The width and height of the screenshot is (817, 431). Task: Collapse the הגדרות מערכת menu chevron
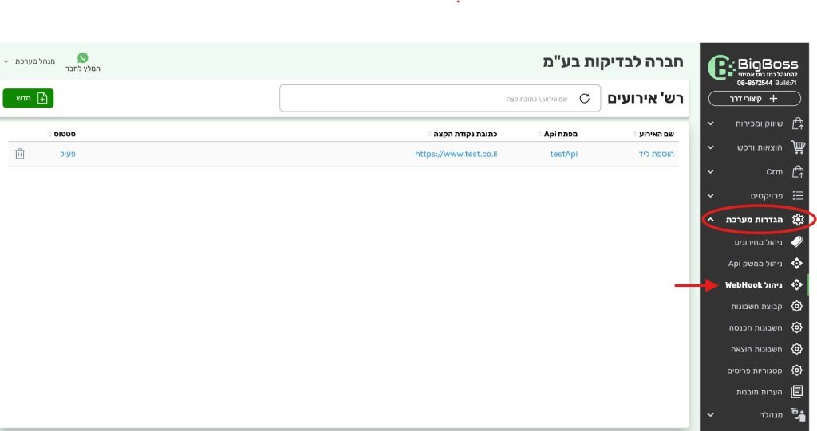click(x=711, y=220)
